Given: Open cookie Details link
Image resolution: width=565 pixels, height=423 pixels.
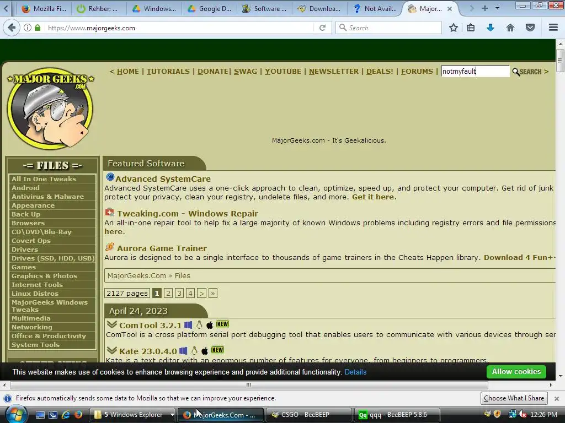Looking at the screenshot, I should click(x=355, y=372).
